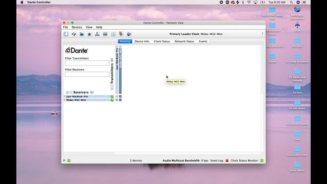Expand all receivers with the plus button
This screenshot has width=327, height=184.
coord(67,92)
